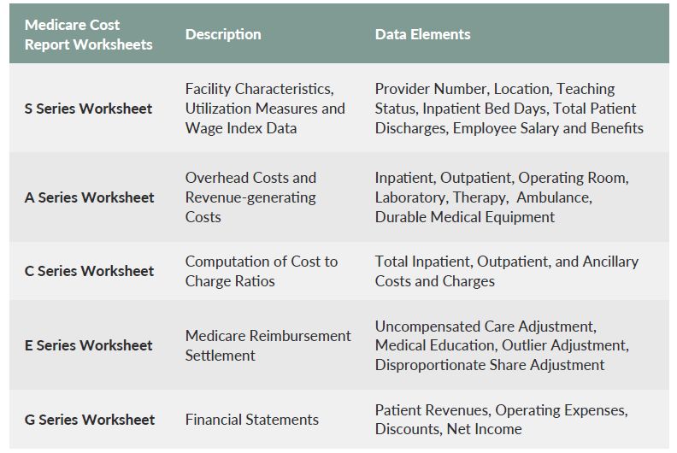This screenshot has width=677, height=453.
Task: Click the Provider Number, Location data cell
Action: (509, 109)
